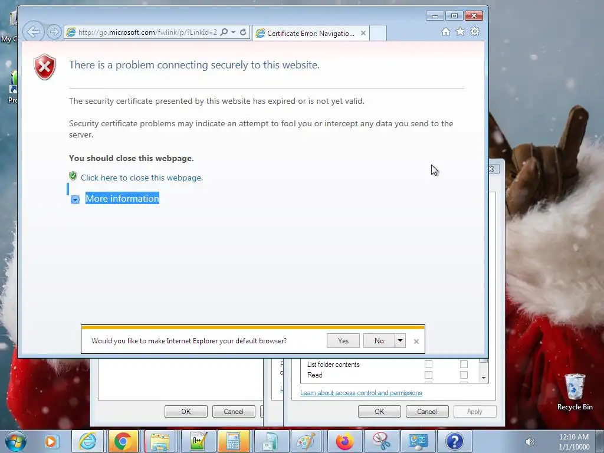Viewport: 604px width, 453px height.
Task: Click the green shield icon beside close link
Action: [x=73, y=176]
